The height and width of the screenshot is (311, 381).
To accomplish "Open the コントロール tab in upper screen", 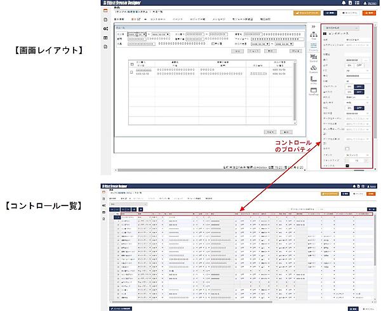I will tap(157, 19).
